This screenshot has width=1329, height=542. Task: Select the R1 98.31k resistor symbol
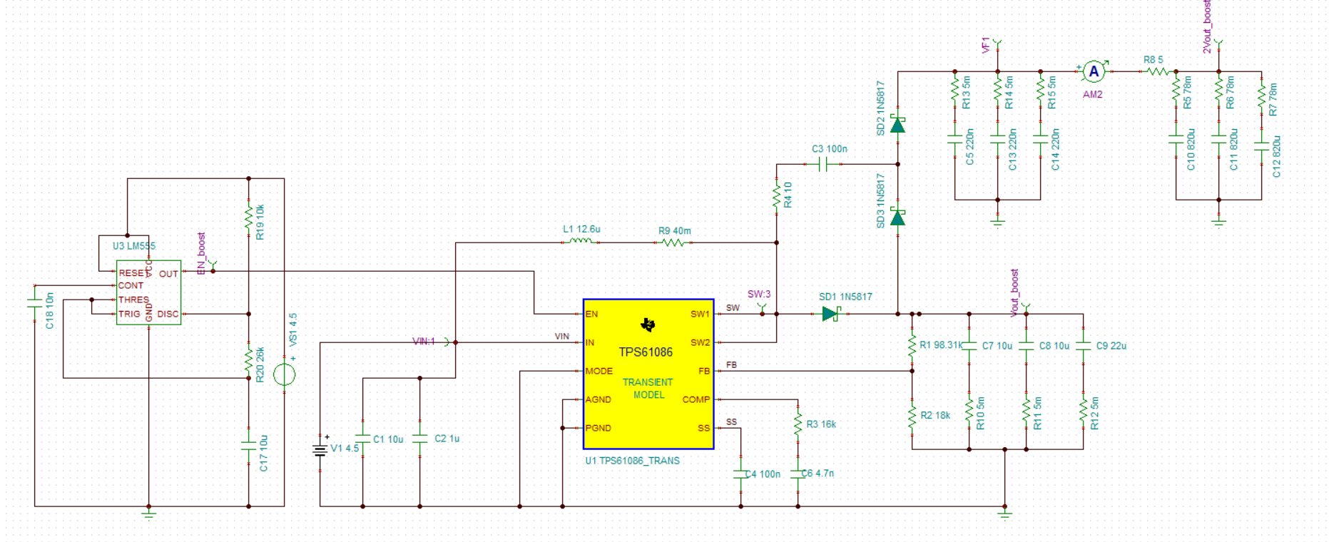912,345
